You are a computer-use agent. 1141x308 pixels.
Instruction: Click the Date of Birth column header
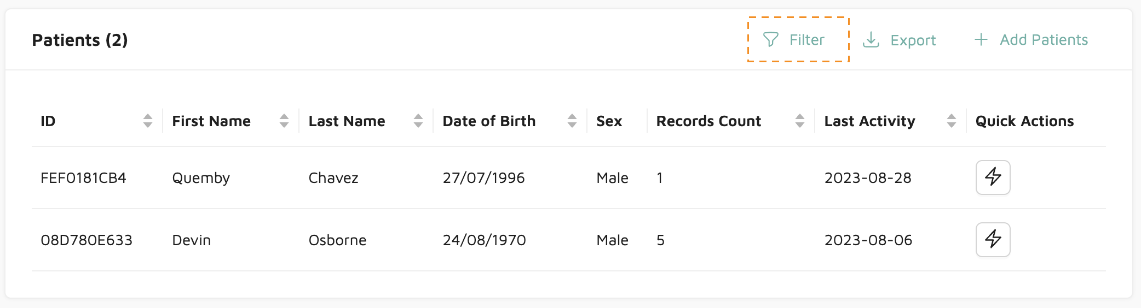pos(489,121)
